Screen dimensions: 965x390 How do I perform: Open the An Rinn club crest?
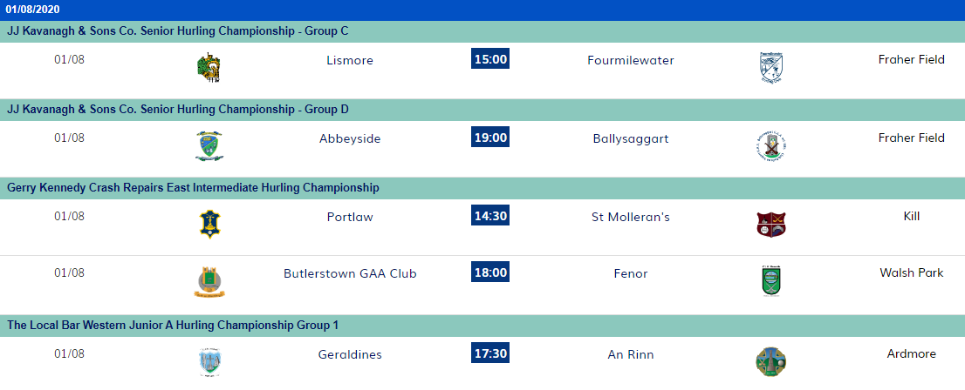click(x=770, y=361)
